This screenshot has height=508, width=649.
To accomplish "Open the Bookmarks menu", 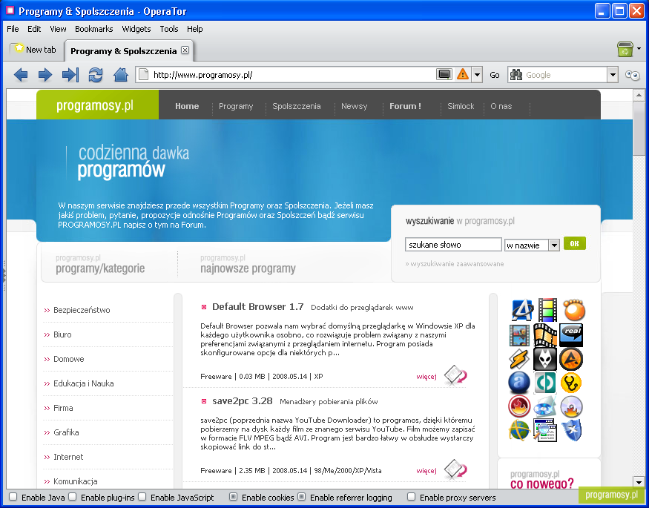I will pyautogui.click(x=94, y=29).
